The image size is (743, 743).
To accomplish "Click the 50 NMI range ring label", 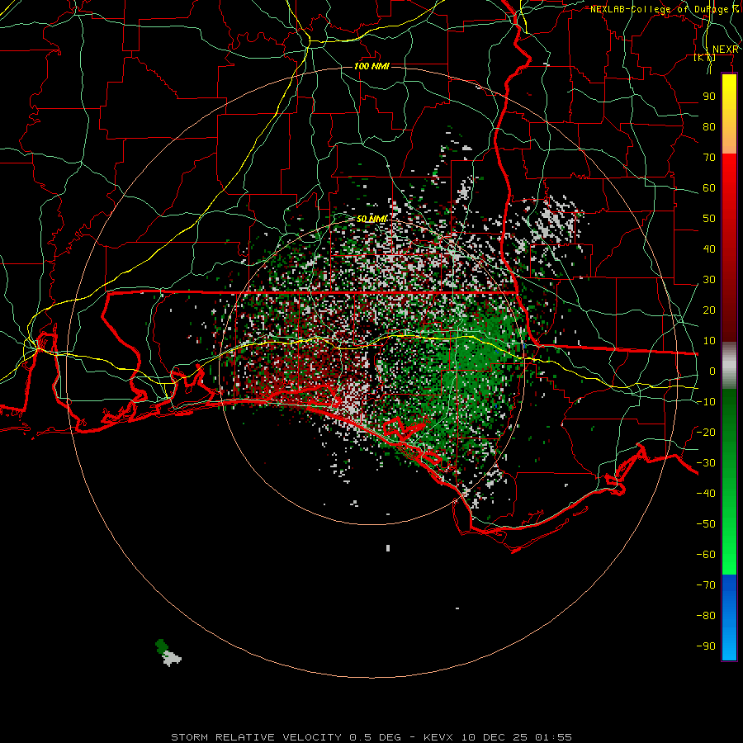I will [x=372, y=219].
